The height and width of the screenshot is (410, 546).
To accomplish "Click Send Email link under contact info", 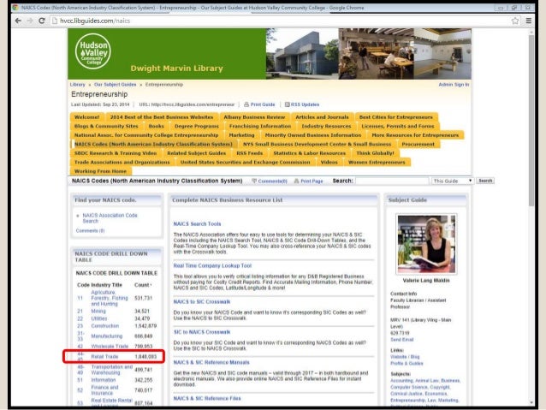I will tap(402, 340).
